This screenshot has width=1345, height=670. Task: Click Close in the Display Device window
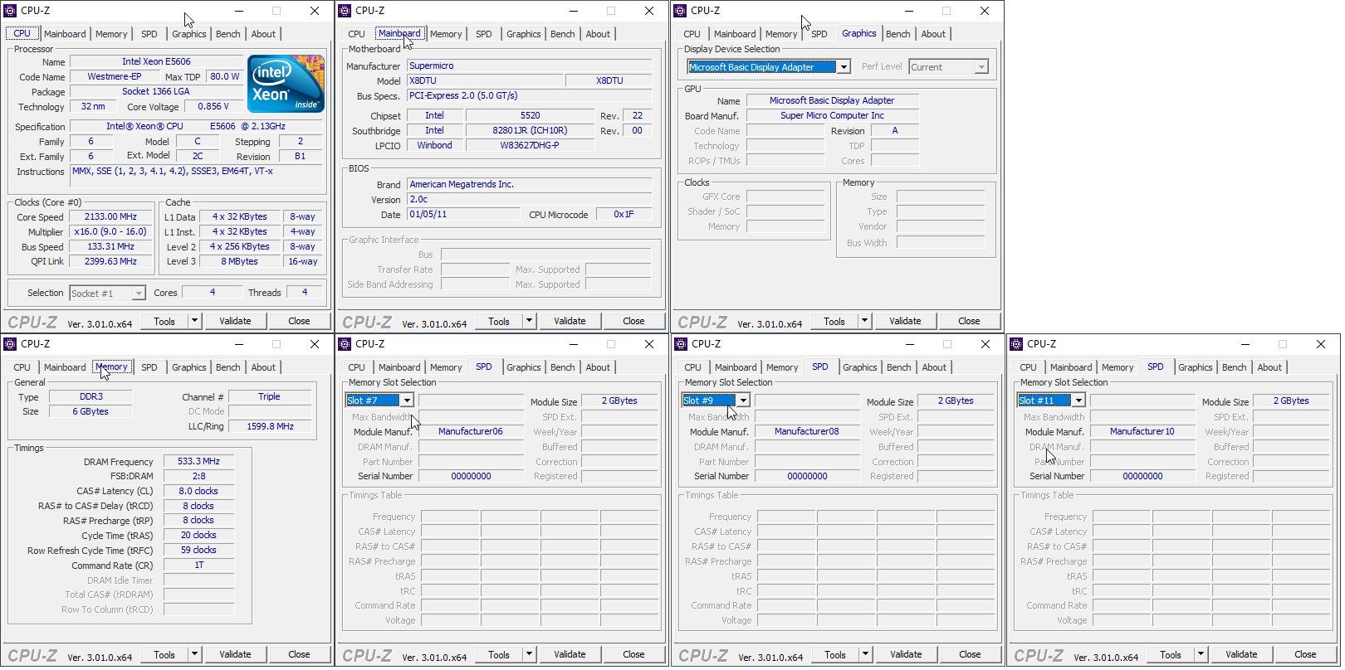(x=969, y=321)
